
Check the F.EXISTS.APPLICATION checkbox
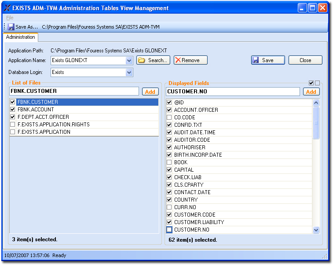(x=13, y=132)
